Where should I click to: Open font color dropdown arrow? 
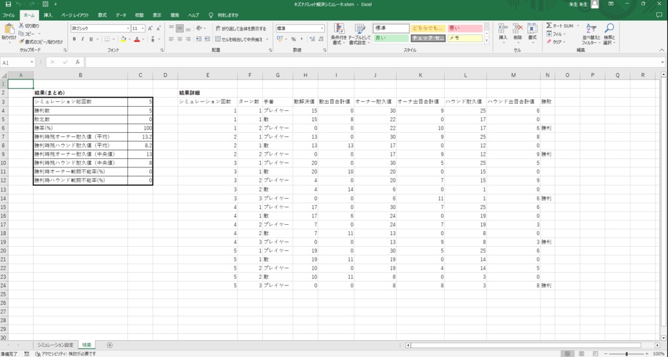tap(143, 39)
